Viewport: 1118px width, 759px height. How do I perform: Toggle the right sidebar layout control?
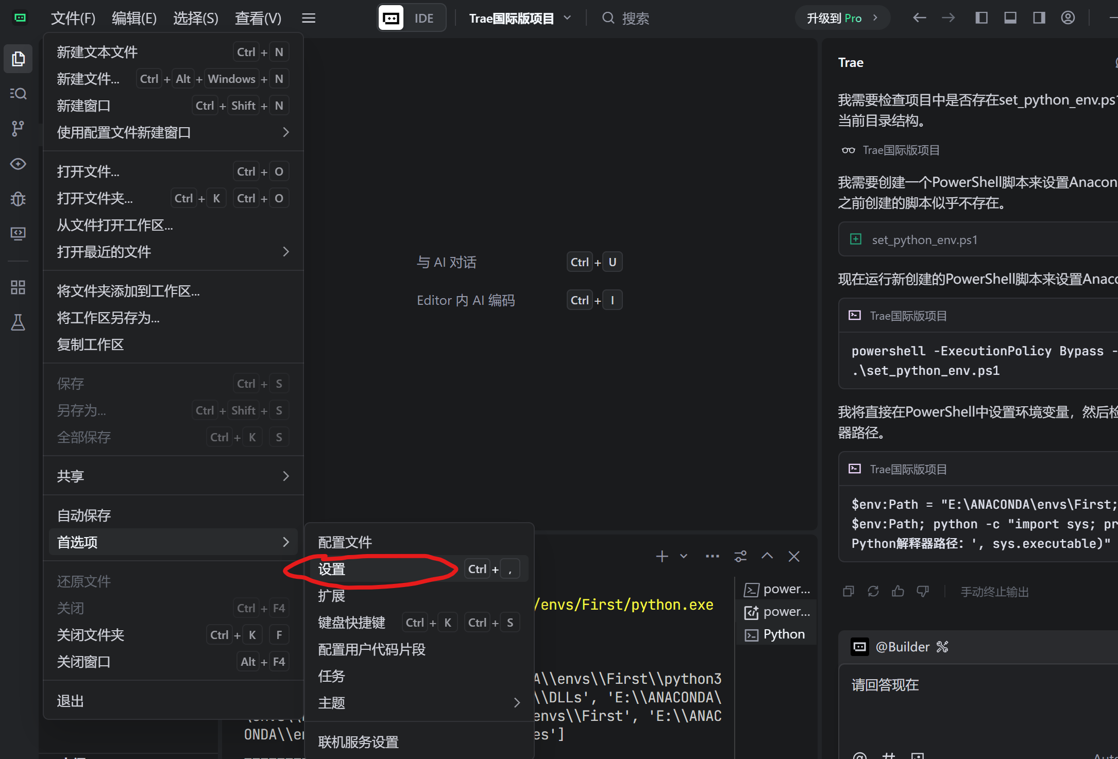[1039, 18]
